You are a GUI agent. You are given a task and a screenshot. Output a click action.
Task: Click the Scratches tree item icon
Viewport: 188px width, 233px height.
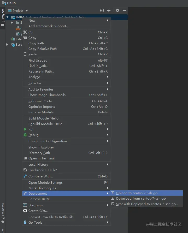pos(13,44)
